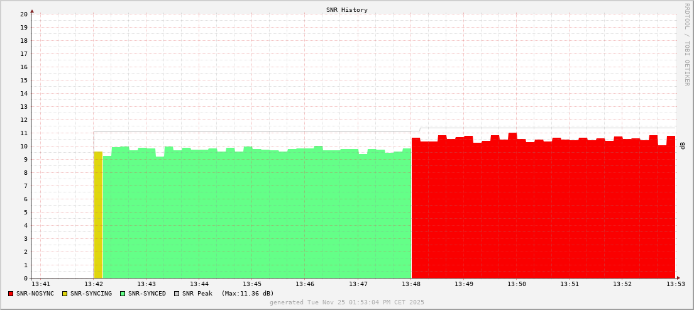Screen dimensions: 694x310
Task: Click the 20 value on the y-axis
Action: coord(24,14)
